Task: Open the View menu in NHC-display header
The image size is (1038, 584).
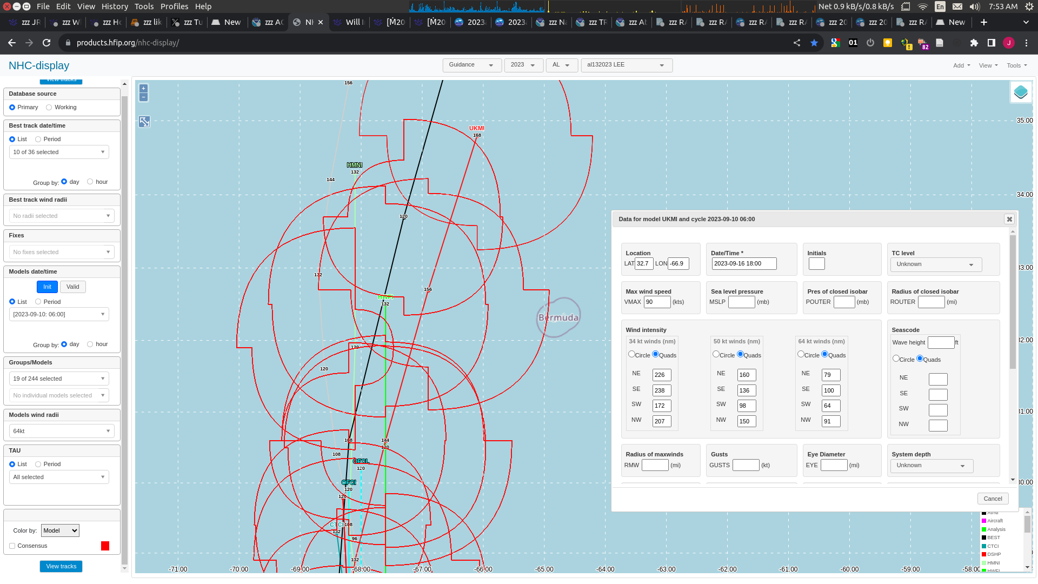Action: point(988,65)
